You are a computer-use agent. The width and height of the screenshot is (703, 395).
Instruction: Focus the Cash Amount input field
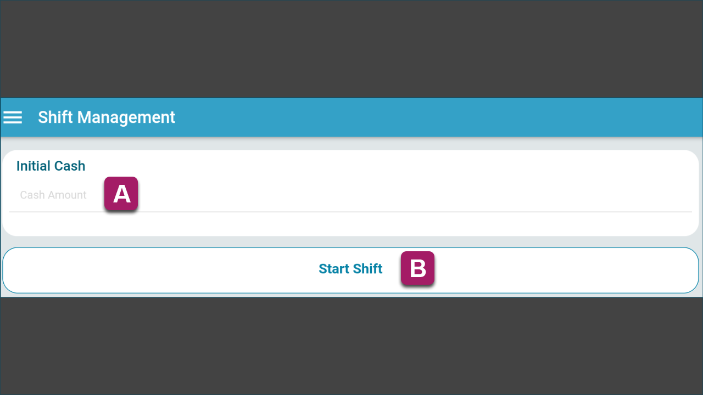point(350,195)
